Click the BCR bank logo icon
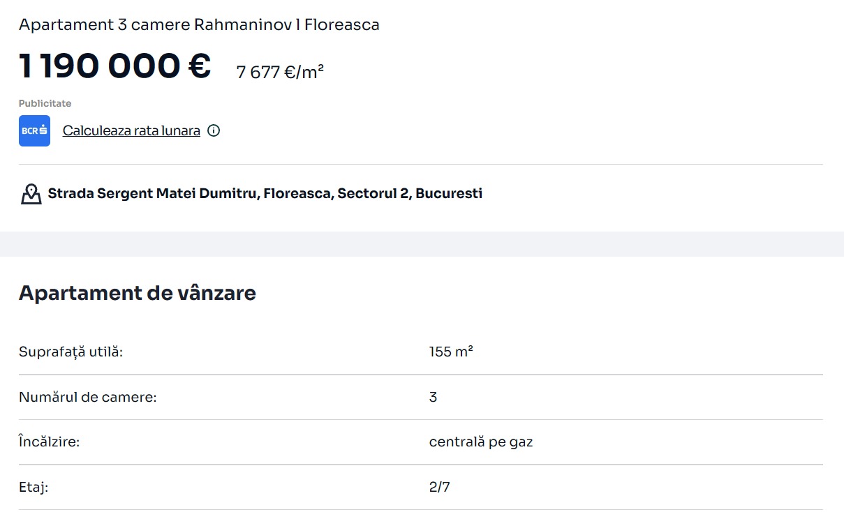The image size is (844, 512). 34,130
